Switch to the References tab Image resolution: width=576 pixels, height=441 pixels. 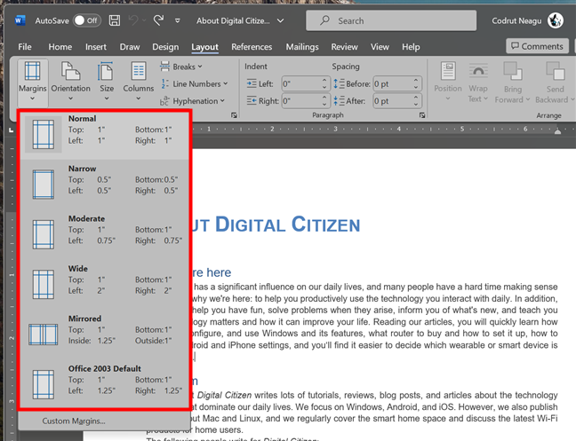point(252,47)
